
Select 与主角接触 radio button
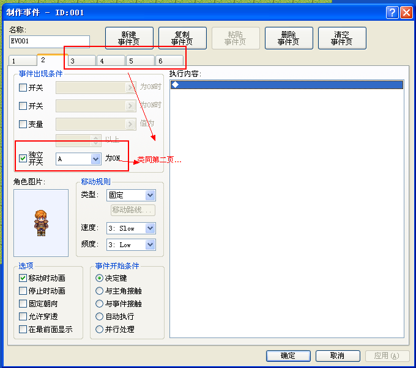(x=99, y=290)
